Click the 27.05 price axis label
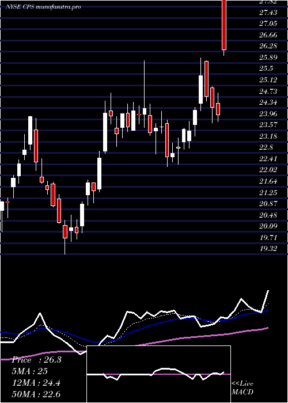 tap(268, 24)
